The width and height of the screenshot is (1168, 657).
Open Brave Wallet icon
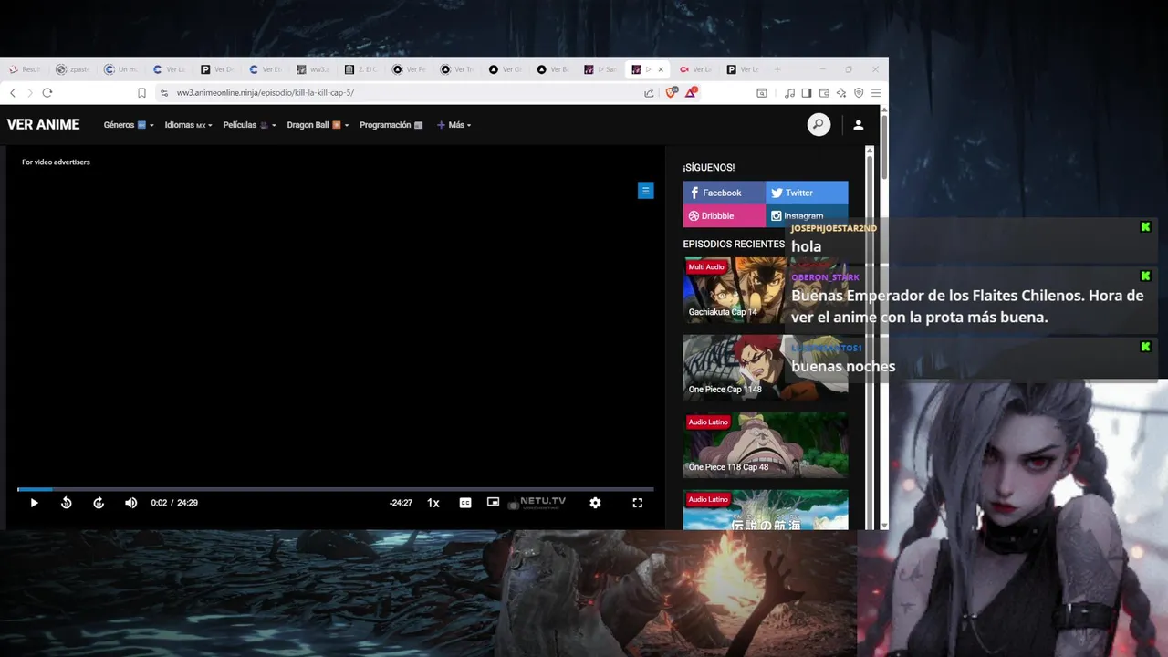(824, 92)
